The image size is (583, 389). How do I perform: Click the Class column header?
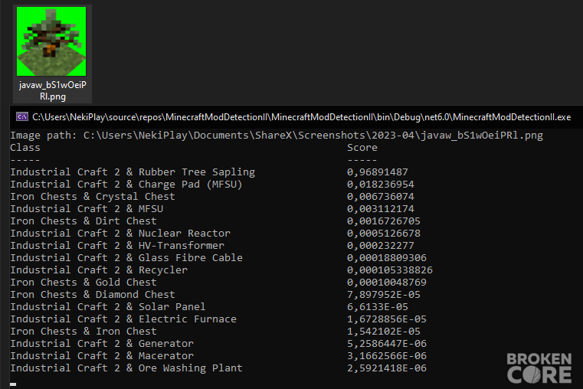pyautogui.click(x=25, y=148)
